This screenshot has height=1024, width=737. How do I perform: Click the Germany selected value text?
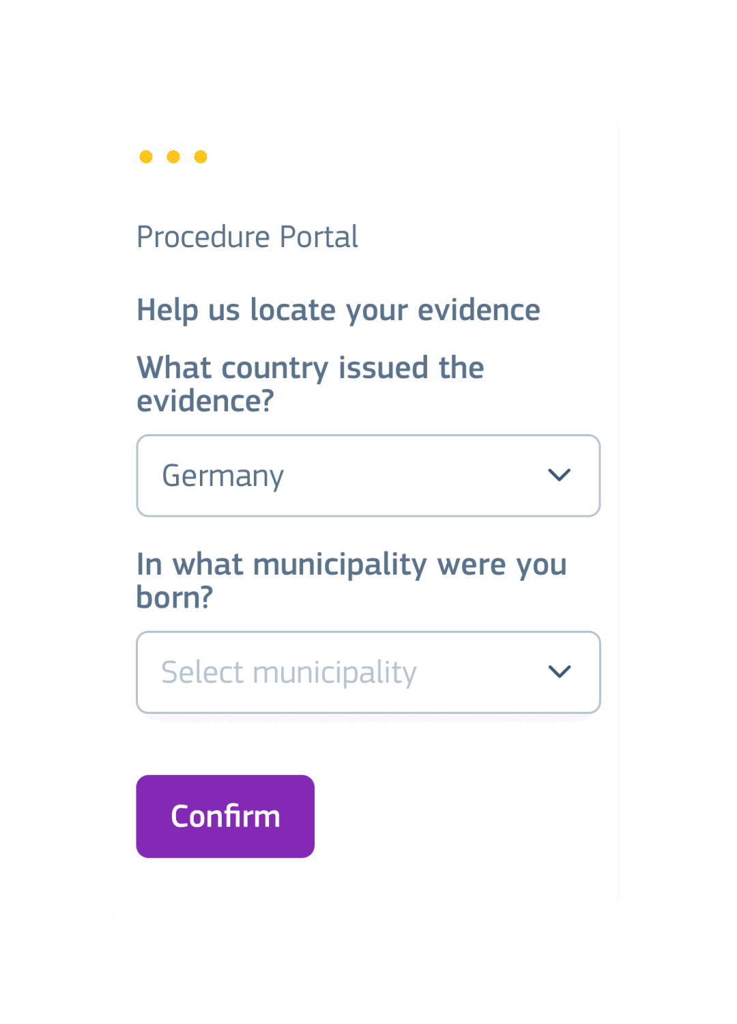coord(223,477)
